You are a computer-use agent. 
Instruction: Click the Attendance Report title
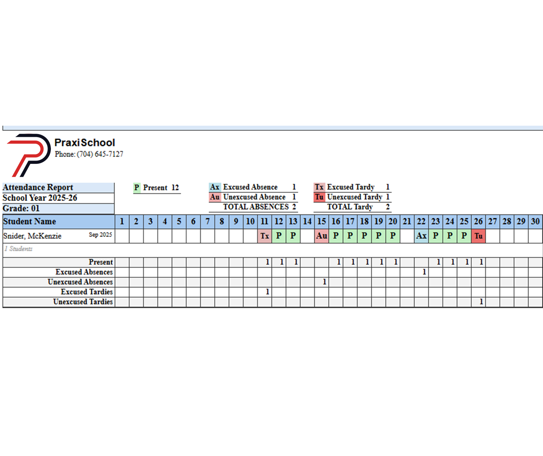pyautogui.click(x=38, y=188)
